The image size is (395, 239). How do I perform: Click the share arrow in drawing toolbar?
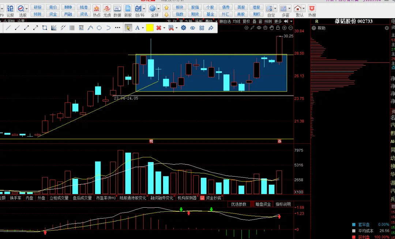(211, 28)
